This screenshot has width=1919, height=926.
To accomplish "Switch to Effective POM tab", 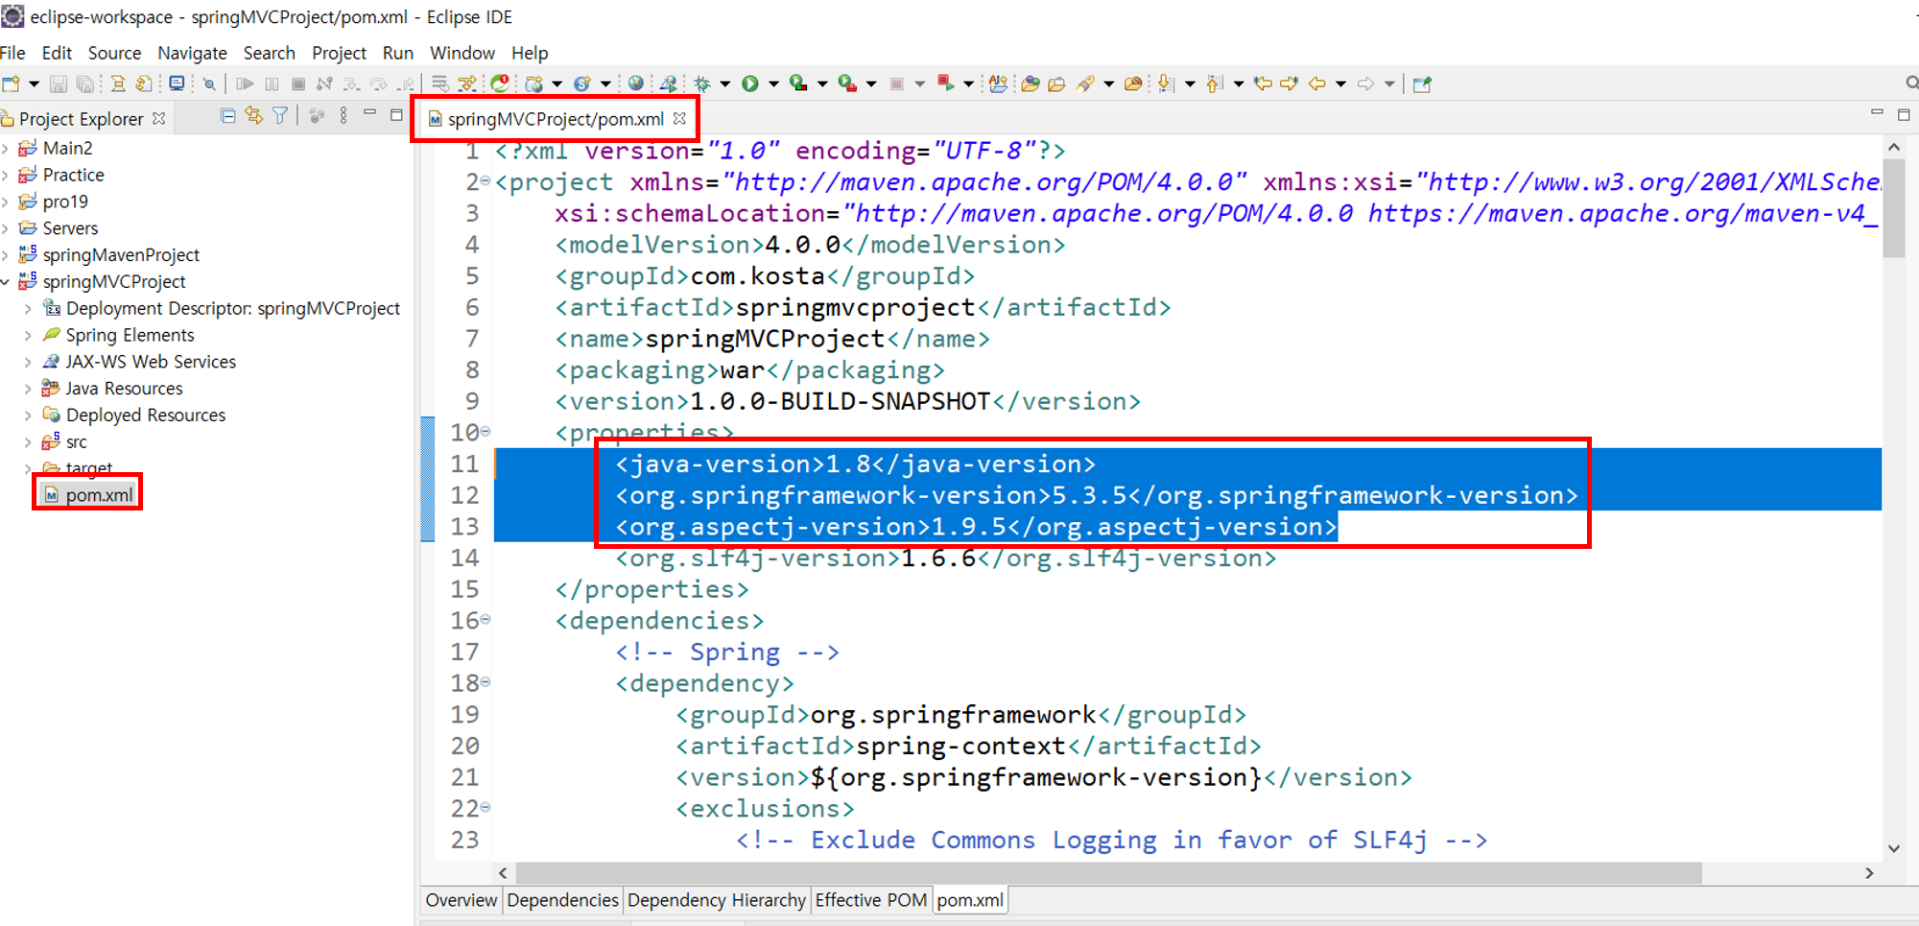I will coord(871,900).
